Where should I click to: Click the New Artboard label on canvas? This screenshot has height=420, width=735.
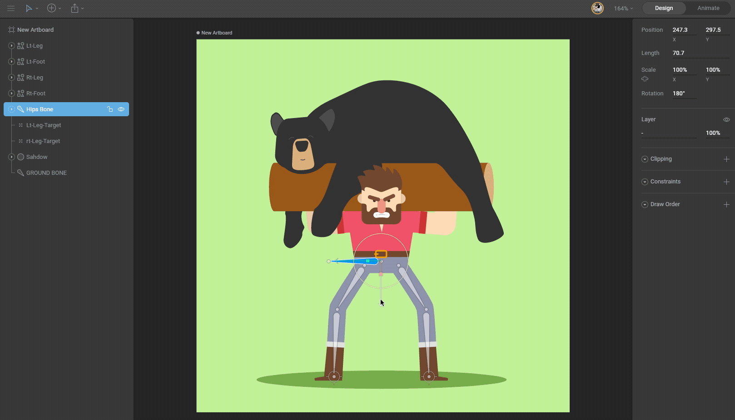[217, 33]
